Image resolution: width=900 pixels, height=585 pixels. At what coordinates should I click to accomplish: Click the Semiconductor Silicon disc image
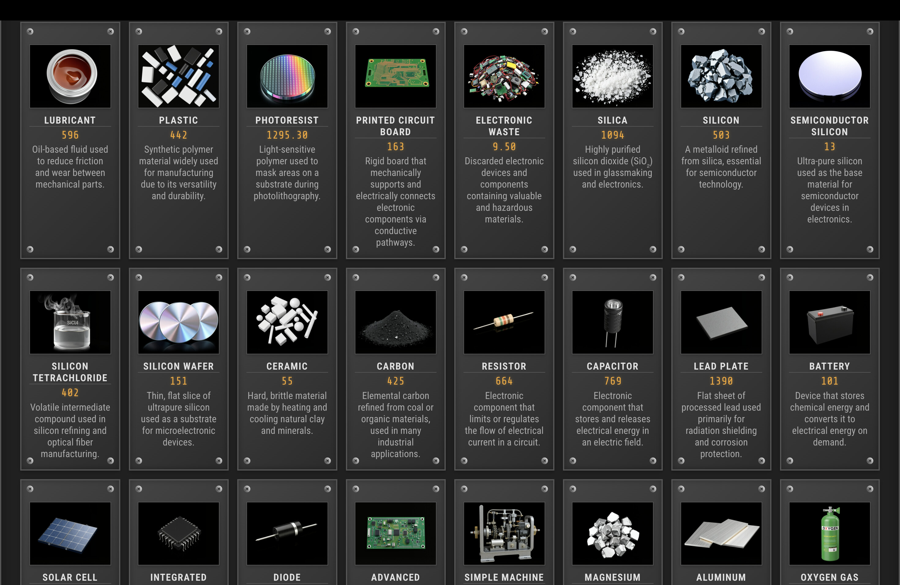pos(830,76)
